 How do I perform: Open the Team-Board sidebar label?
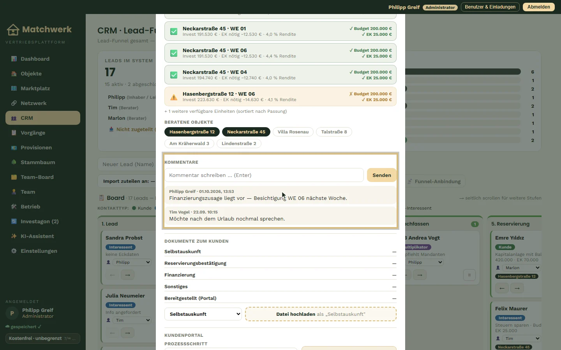pos(37,177)
